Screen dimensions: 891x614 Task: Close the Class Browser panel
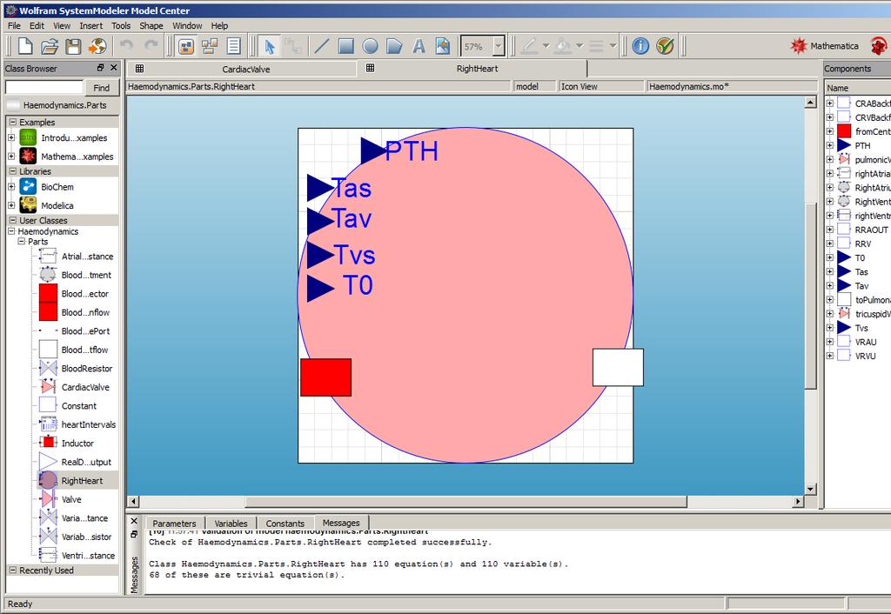114,68
